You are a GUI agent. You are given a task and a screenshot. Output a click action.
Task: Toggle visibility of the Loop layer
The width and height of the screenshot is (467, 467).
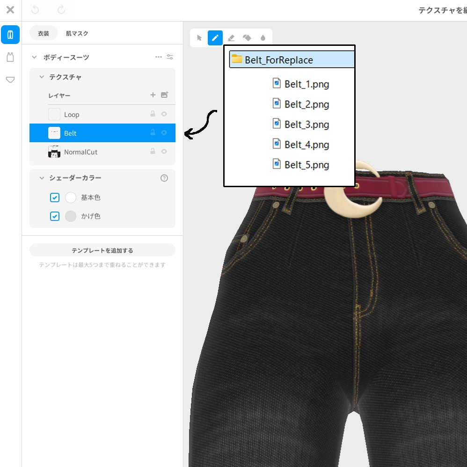[x=164, y=114]
